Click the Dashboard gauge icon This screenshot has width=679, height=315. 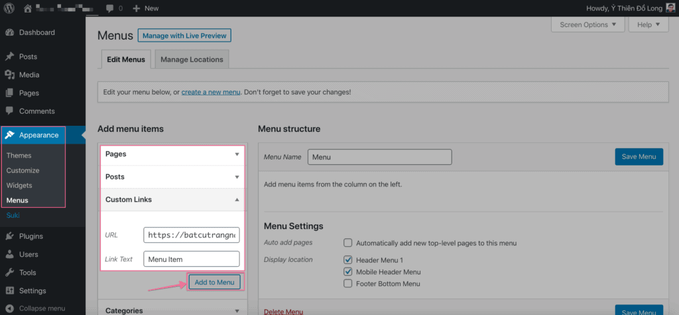(x=10, y=32)
